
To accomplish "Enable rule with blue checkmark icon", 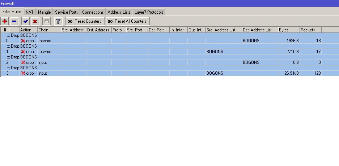I will [x=26, y=21].
